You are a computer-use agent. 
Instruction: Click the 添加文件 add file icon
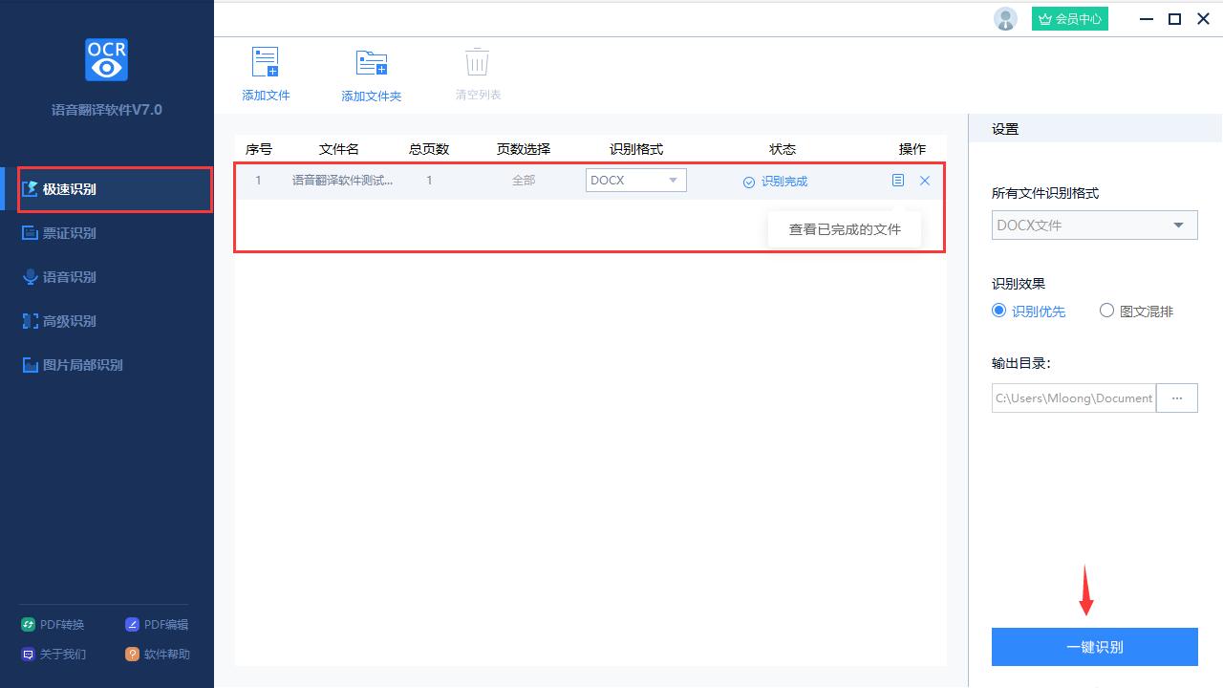(265, 61)
